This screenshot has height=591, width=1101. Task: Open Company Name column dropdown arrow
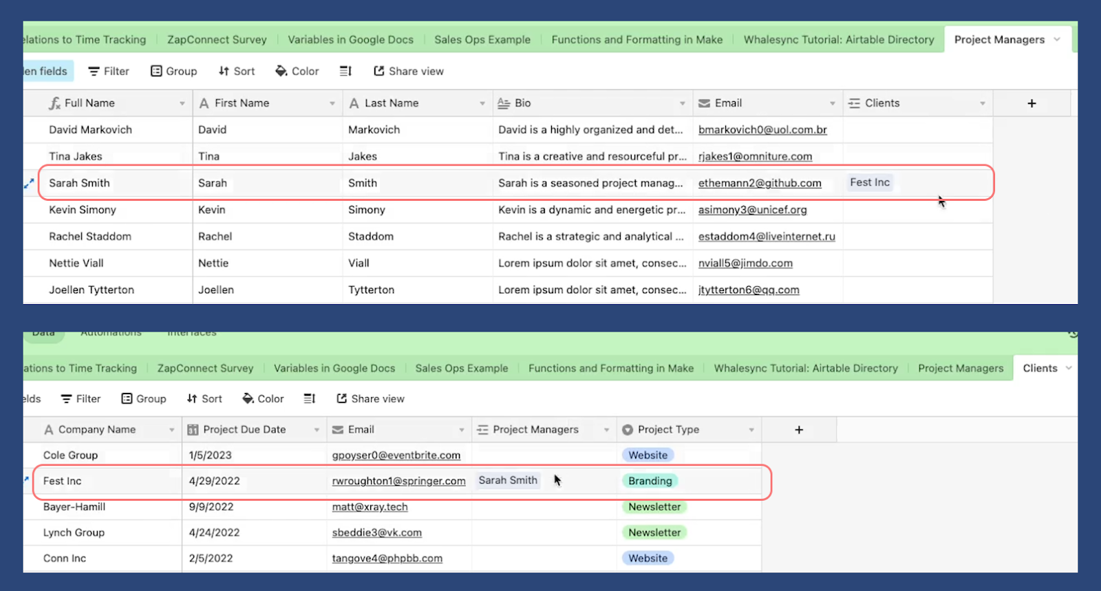point(172,429)
